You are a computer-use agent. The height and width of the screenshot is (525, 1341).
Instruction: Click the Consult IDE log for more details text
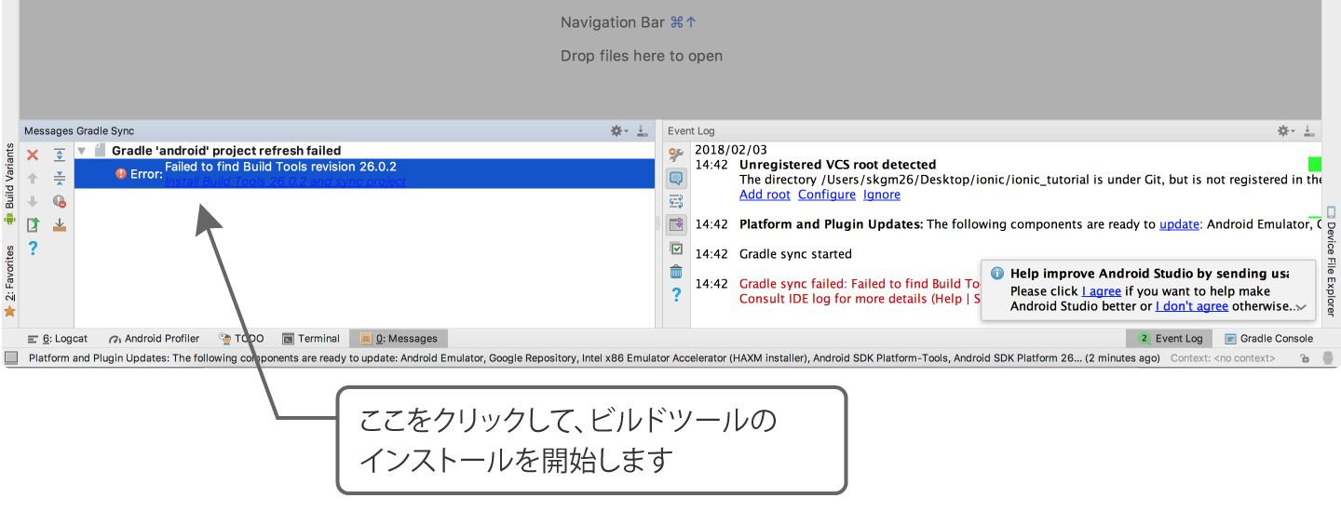tap(860, 299)
